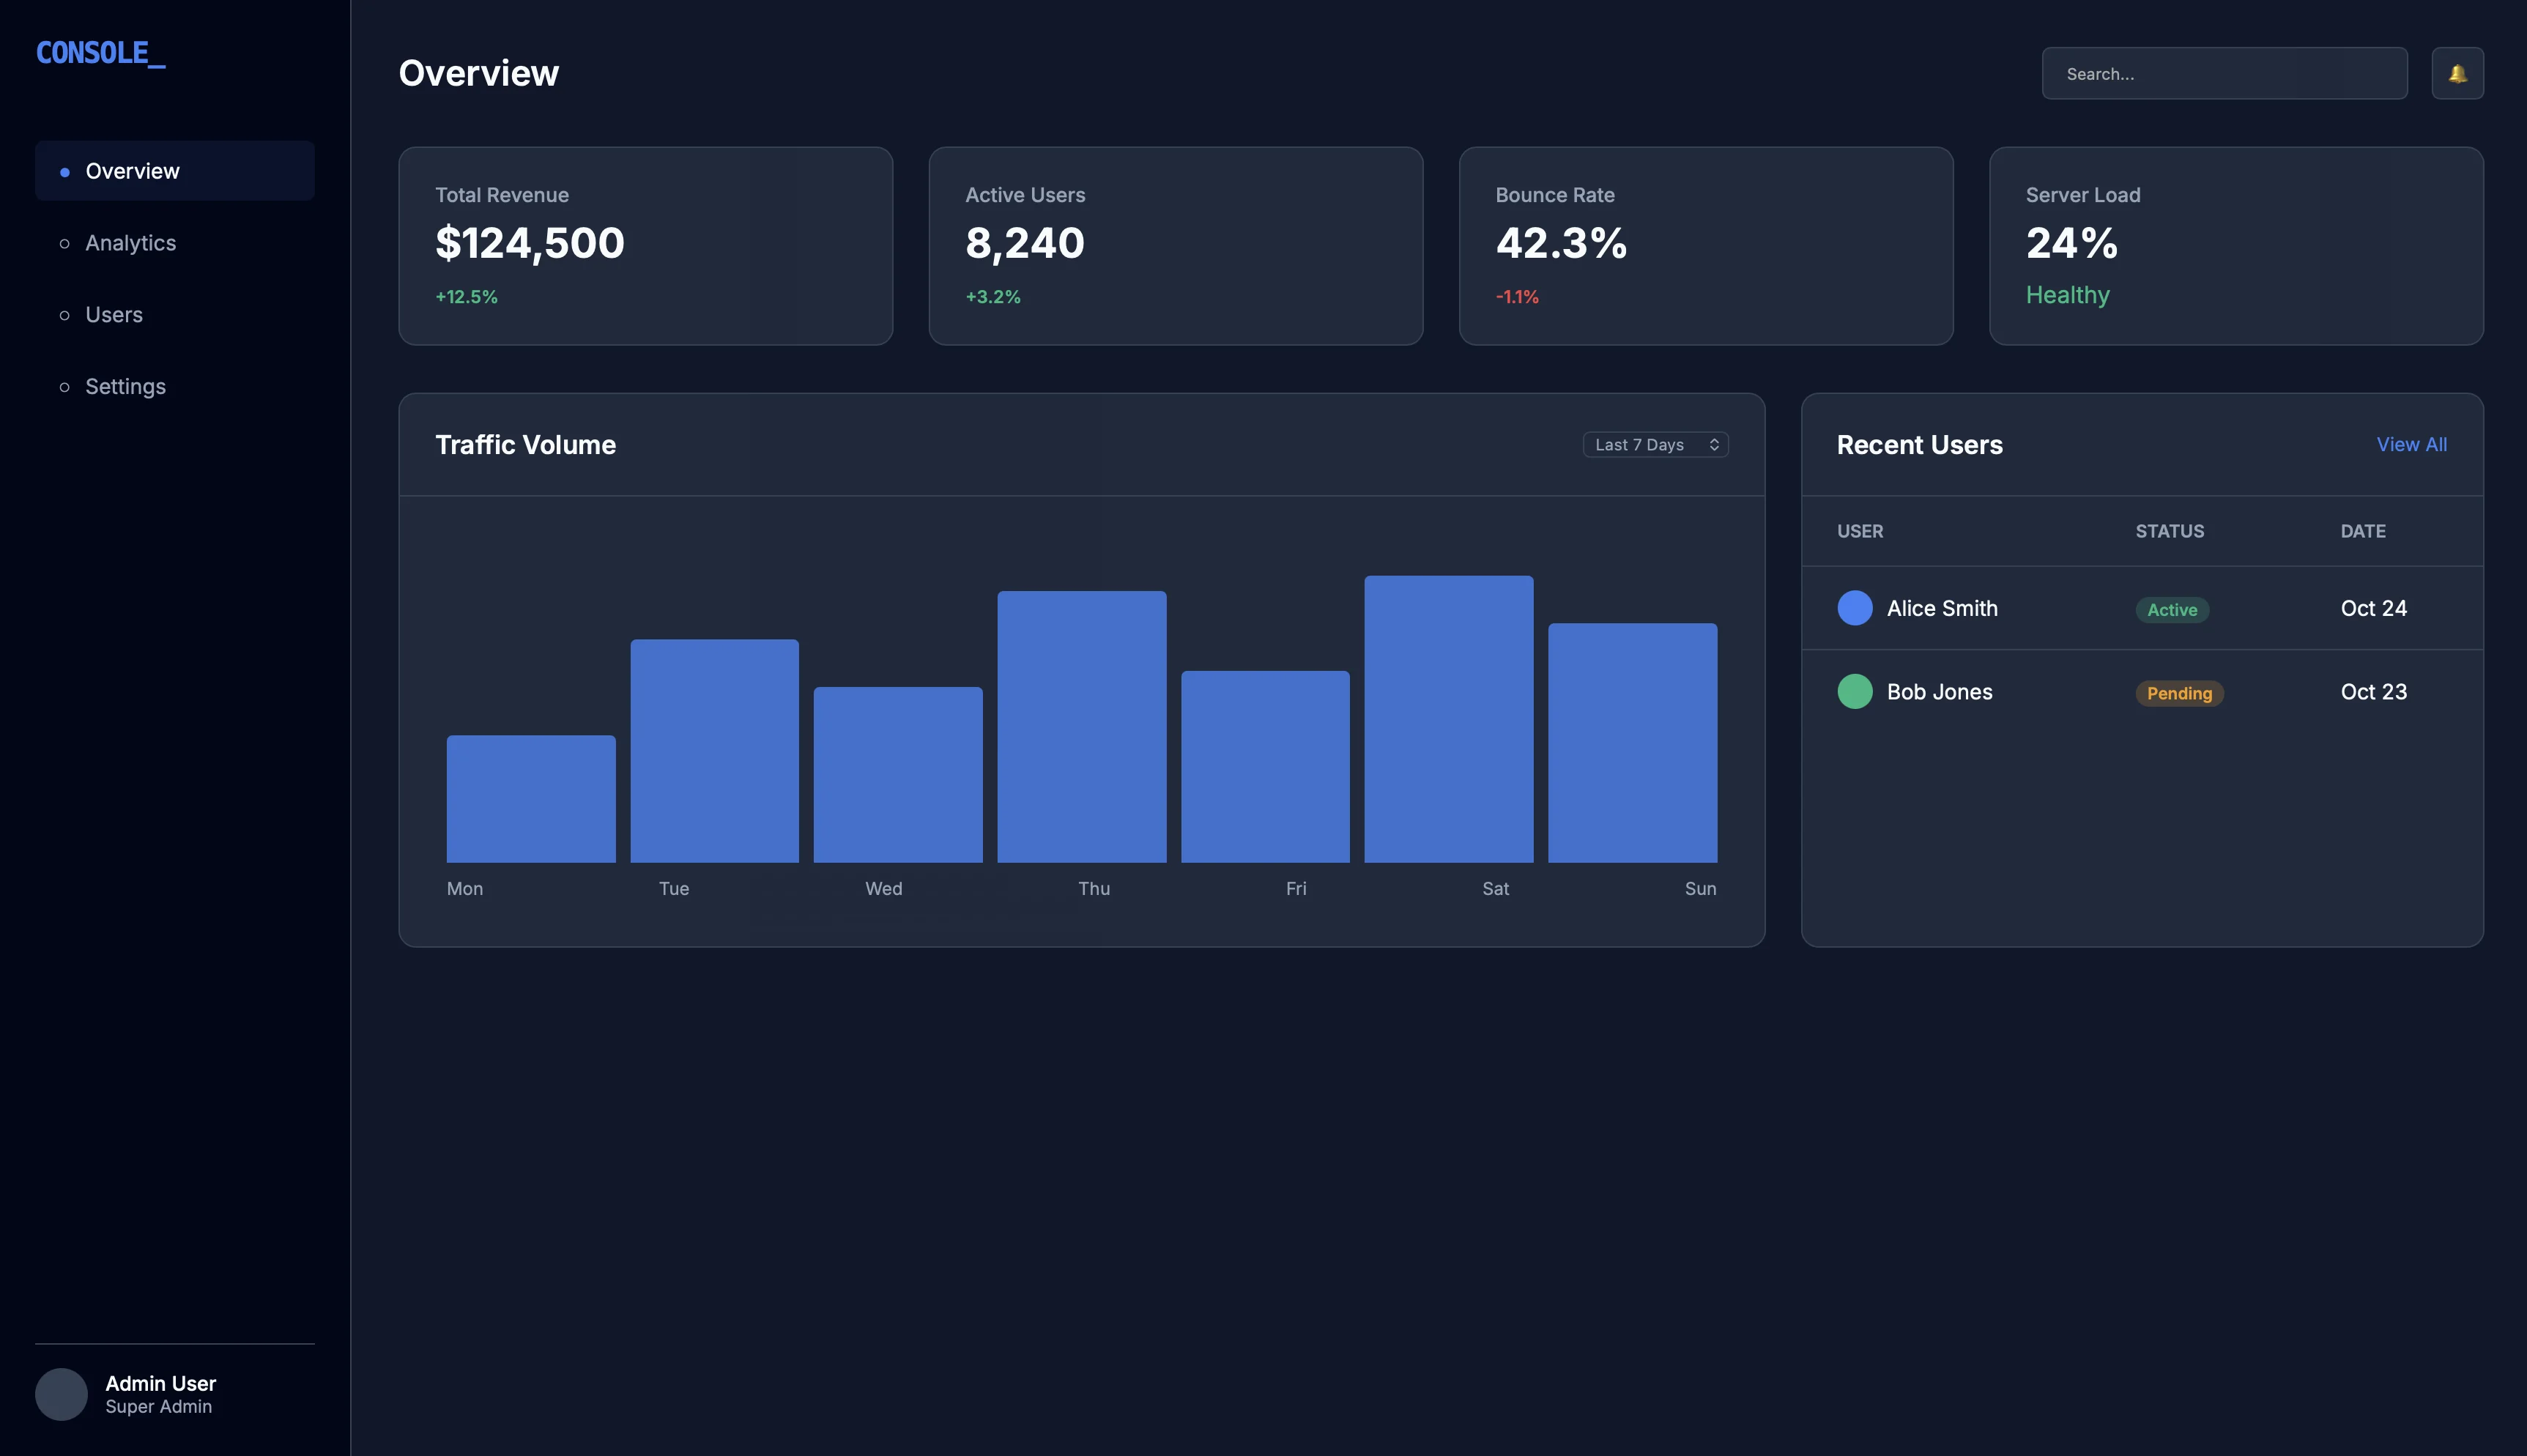
Task: Click the View All link
Action: 2410,445
